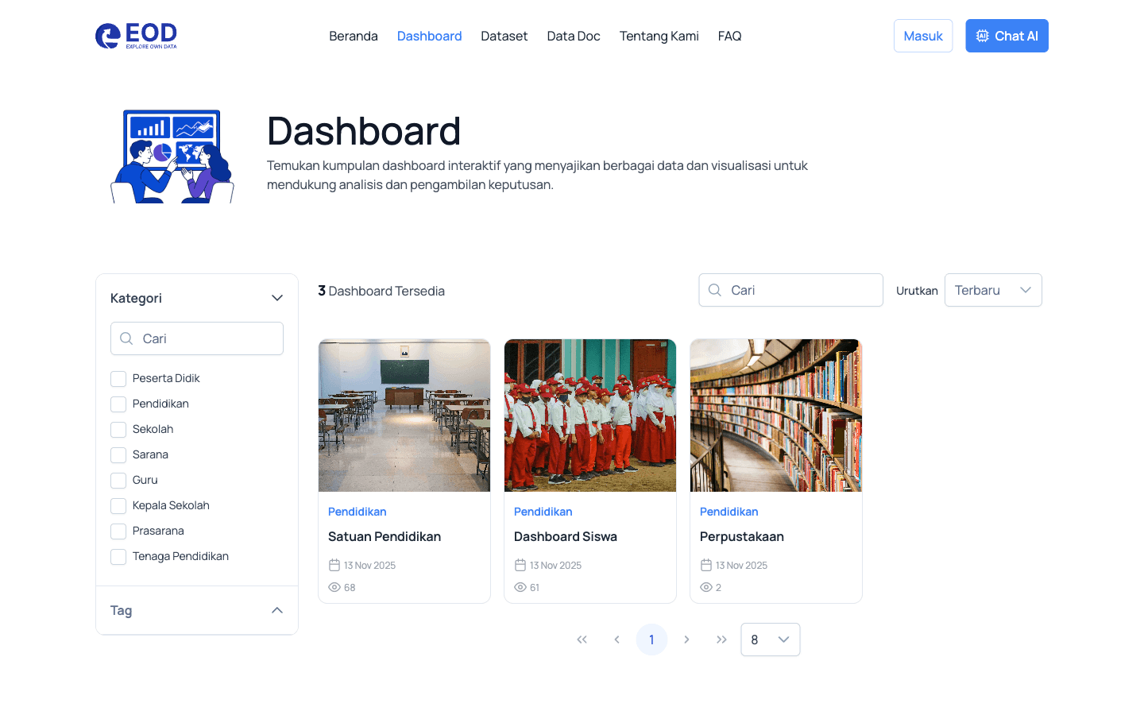Click the eye views icon on Dashboard Siswa card
The image size is (1144, 715).
(520, 587)
